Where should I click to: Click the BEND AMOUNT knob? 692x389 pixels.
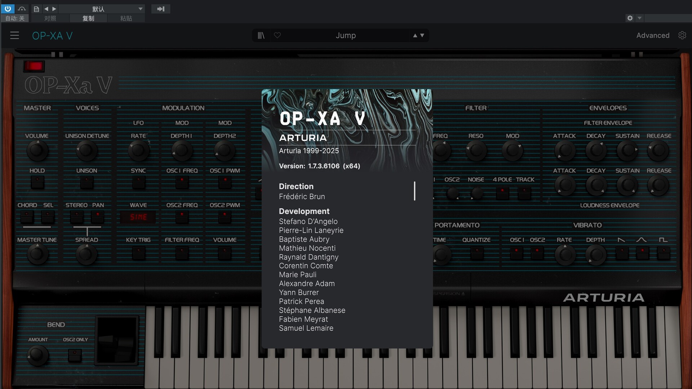pos(37,355)
